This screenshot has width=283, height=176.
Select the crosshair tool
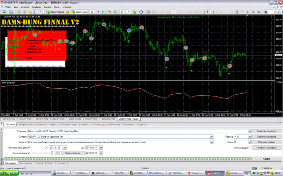(x=214, y=12)
